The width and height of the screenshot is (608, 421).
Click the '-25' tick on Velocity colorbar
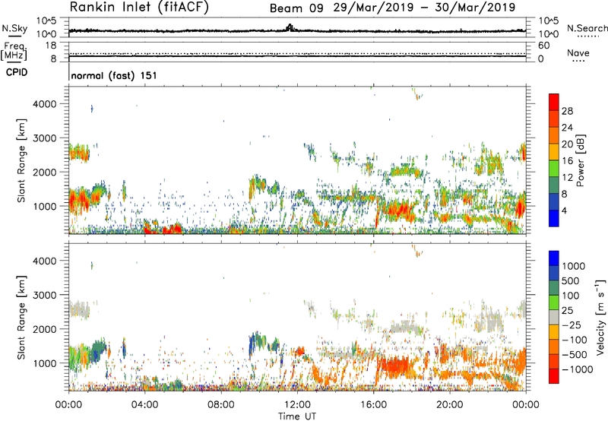(572, 325)
